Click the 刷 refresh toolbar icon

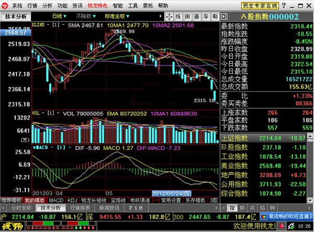pyautogui.click(x=215, y=17)
